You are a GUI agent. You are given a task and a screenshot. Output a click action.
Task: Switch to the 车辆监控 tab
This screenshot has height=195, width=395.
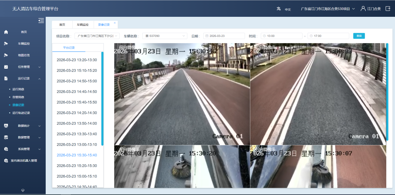coord(83,24)
